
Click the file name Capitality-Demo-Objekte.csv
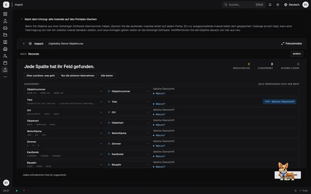(x=66, y=43)
